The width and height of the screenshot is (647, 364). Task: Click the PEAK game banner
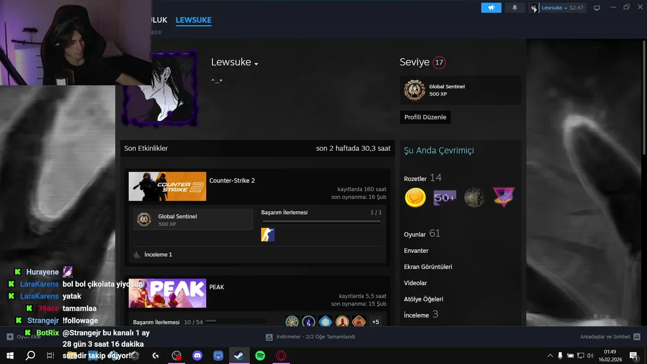(167, 293)
